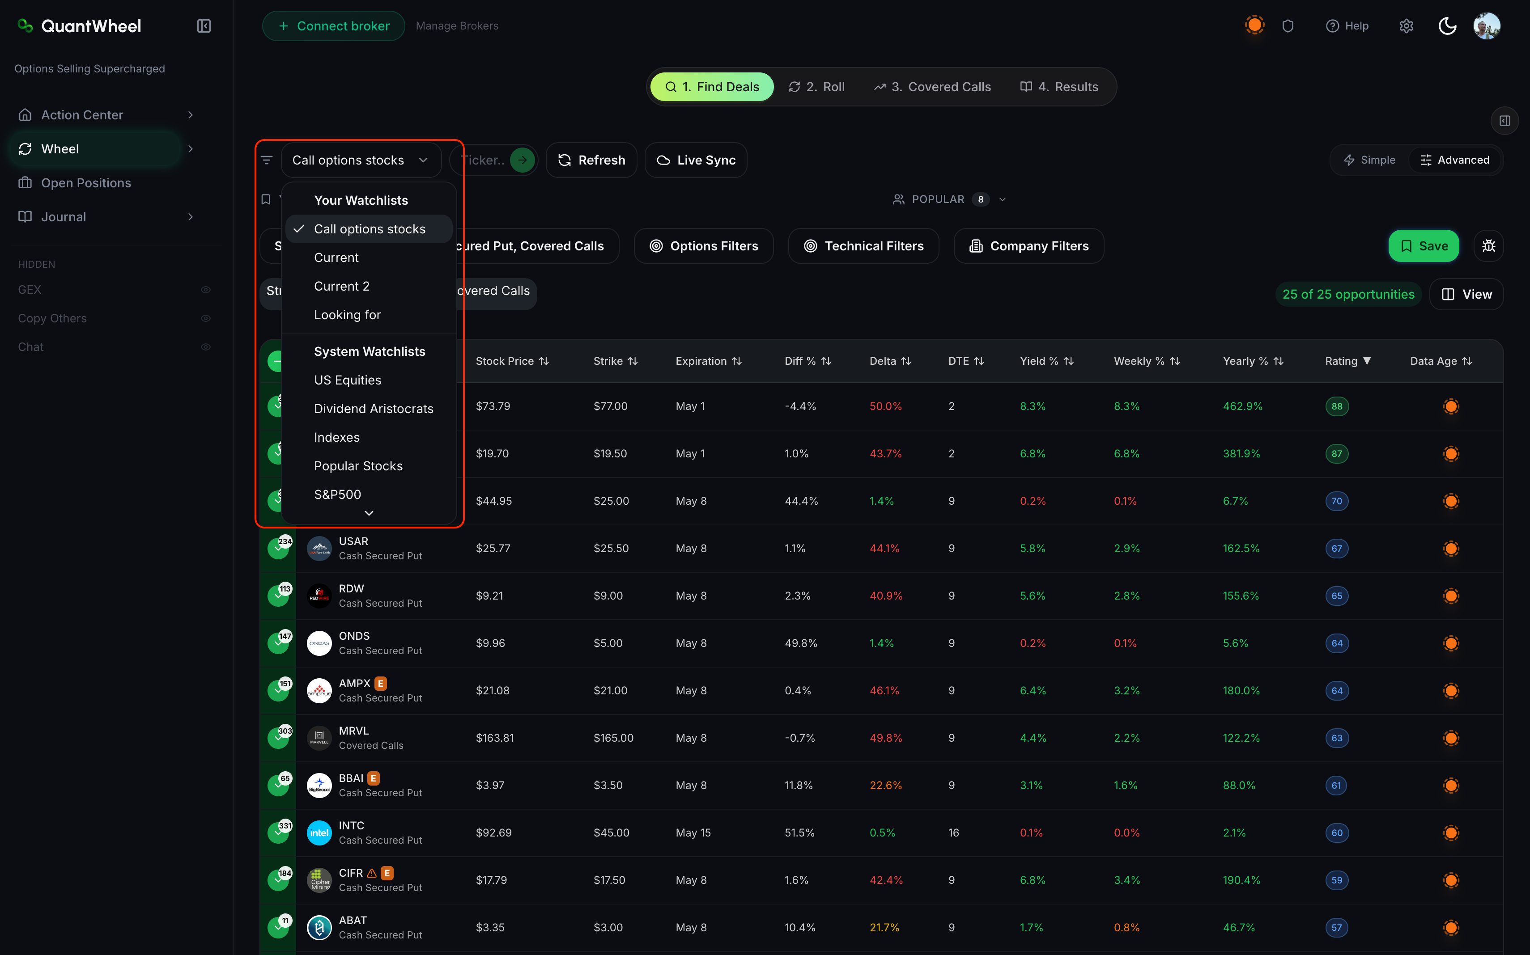The image size is (1530, 955).
Task: Collapse the sidebar panel icon
Action: 204,26
